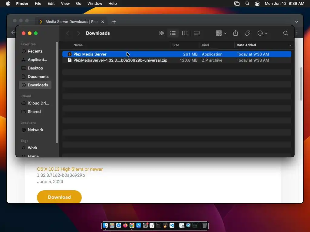Open the More actions ellipsis menu
The image size is (310, 232).
(262, 33)
